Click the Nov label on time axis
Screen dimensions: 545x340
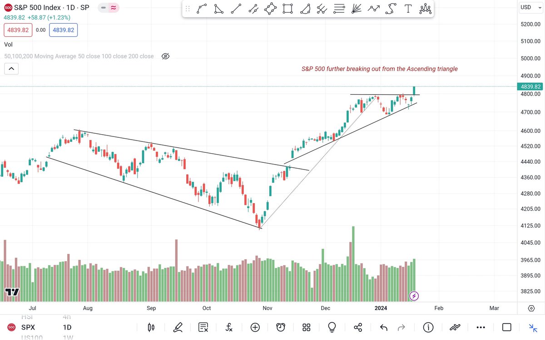tap(268, 308)
